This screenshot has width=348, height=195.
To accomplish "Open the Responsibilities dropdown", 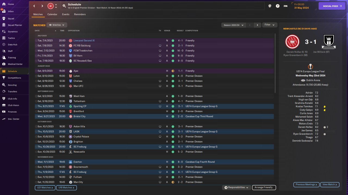I will 237,187.
